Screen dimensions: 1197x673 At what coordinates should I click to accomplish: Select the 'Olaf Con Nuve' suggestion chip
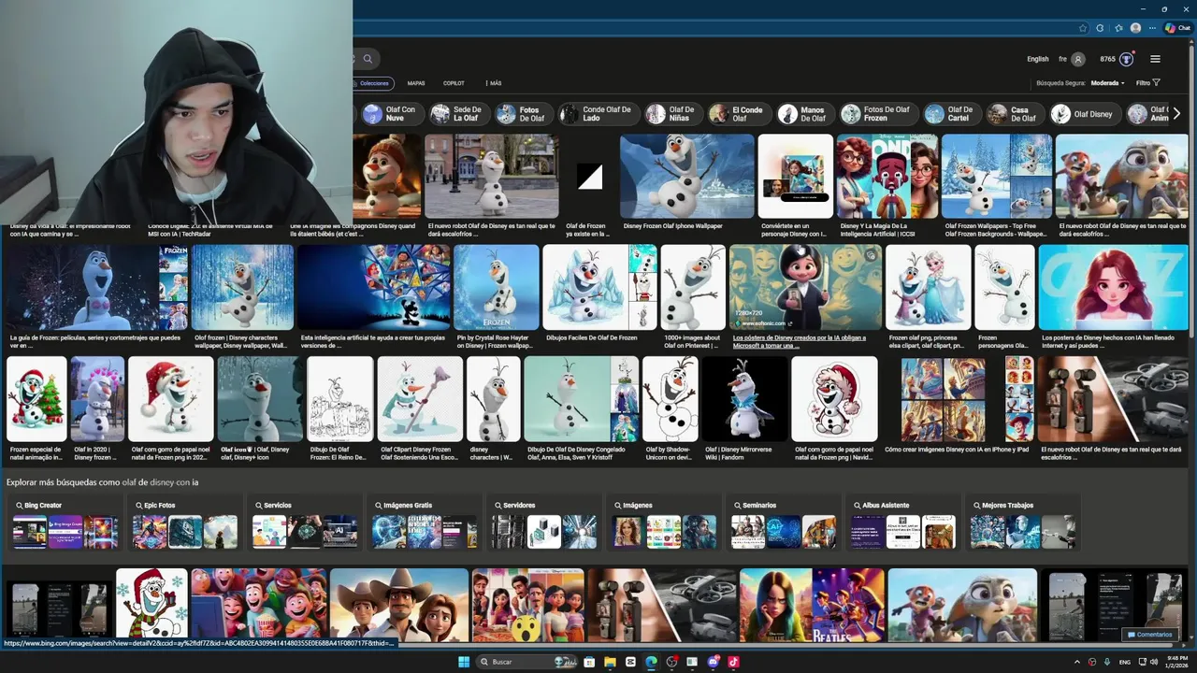point(391,114)
